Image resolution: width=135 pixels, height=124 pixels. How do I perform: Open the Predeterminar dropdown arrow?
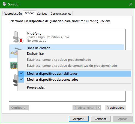pyautogui.click(x=98, y=108)
